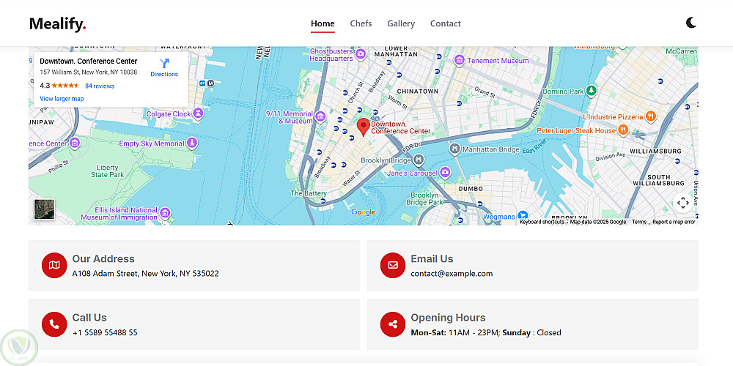
Task: Click the 9/11 Memorial & Museum marker
Action: pyautogui.click(x=320, y=116)
